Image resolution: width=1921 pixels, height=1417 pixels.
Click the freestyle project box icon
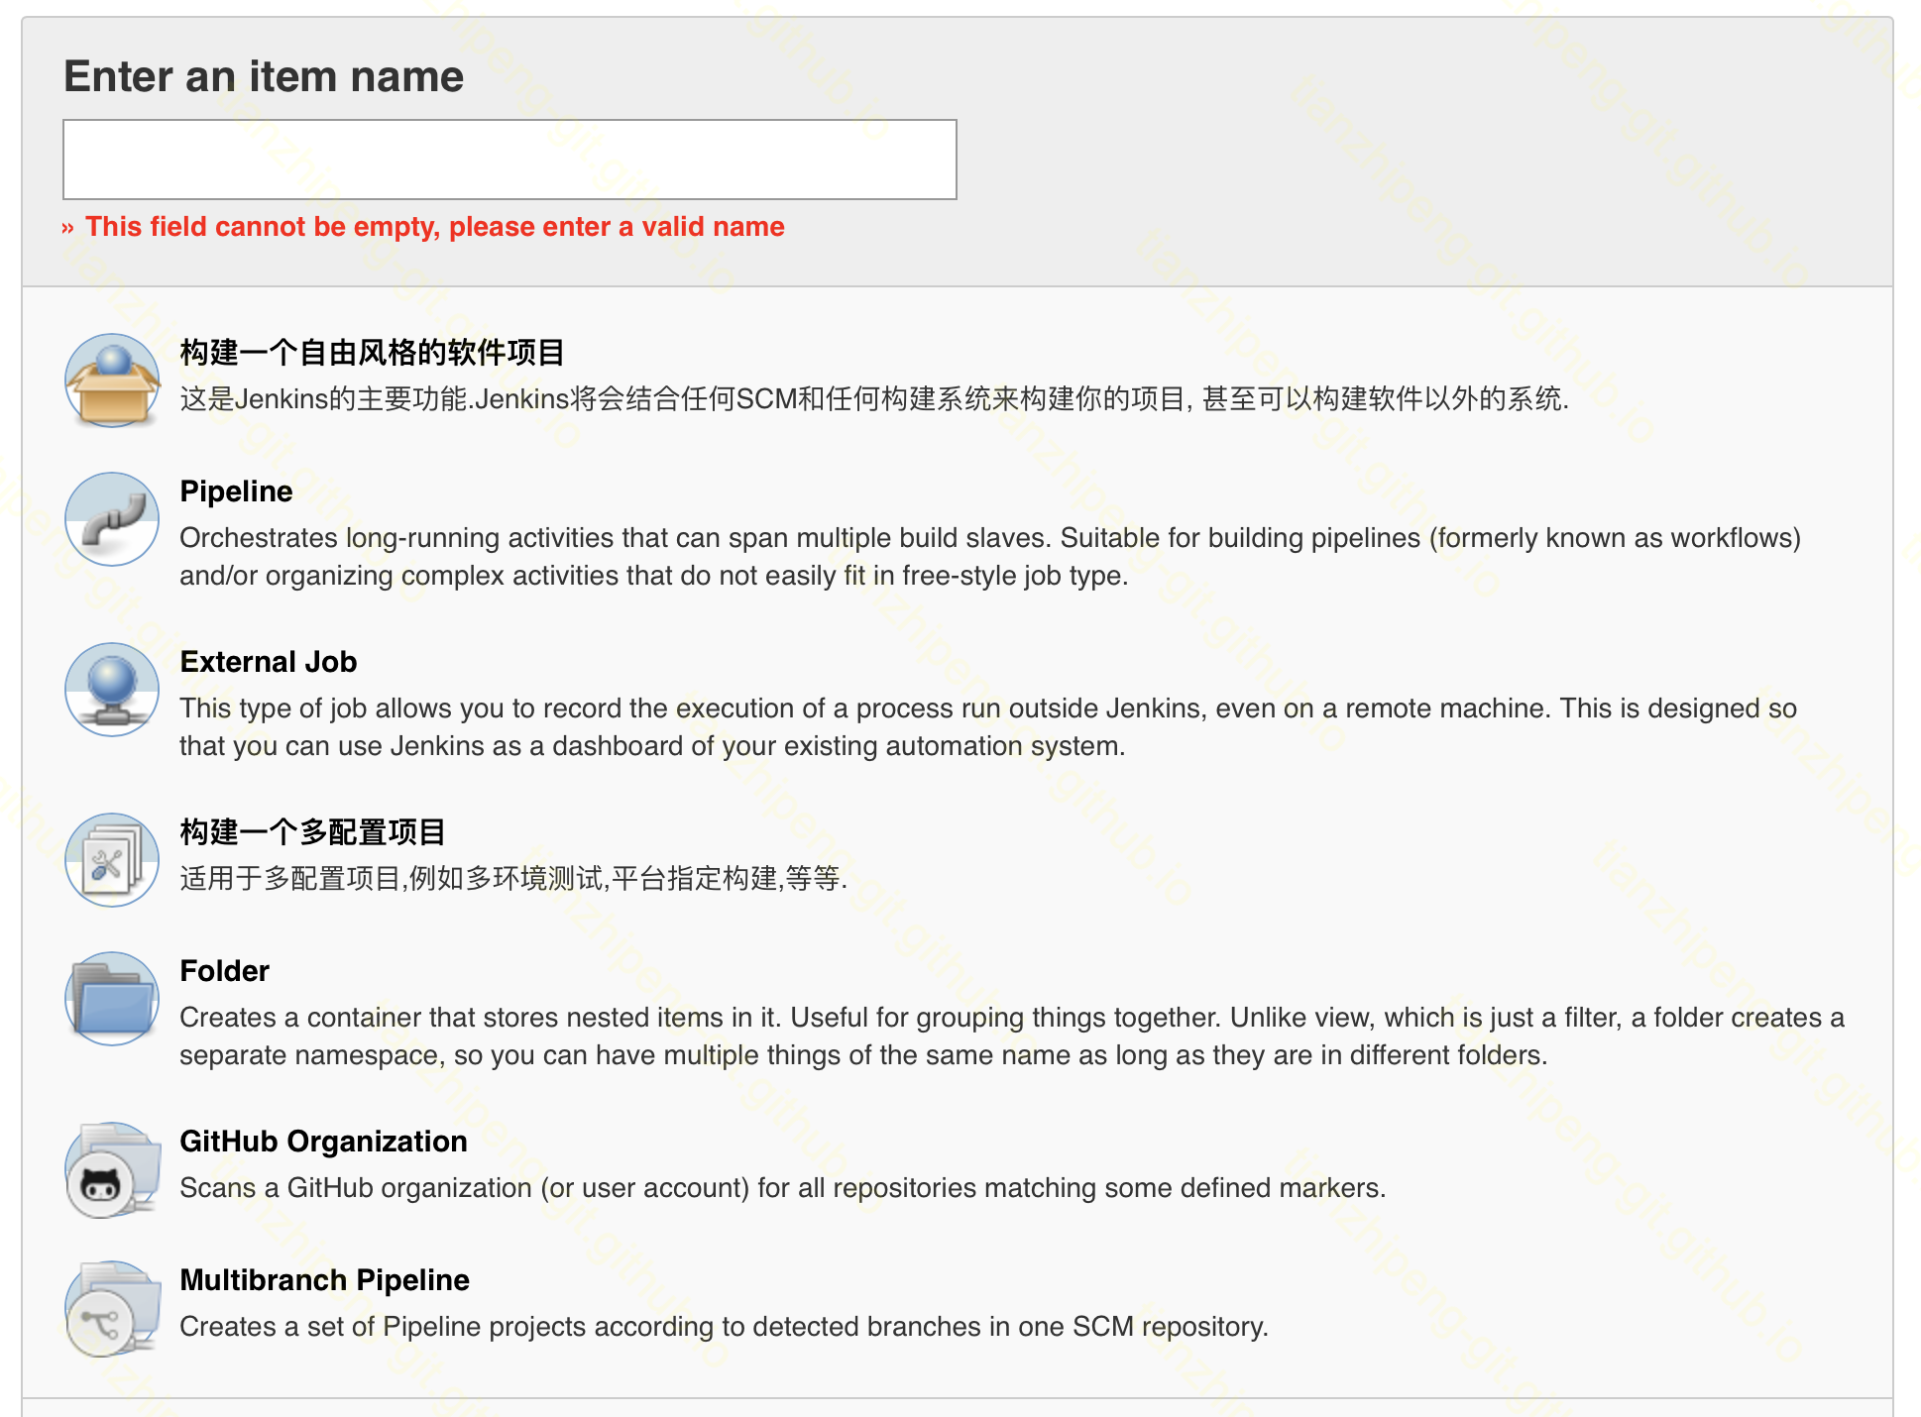[x=112, y=381]
